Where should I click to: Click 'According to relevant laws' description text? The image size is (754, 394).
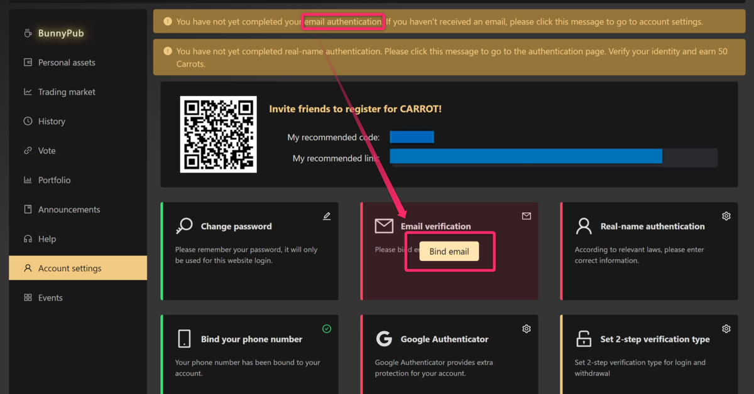(639, 255)
